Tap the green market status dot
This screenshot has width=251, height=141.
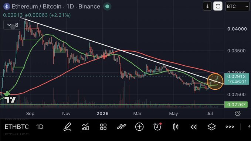click(107, 6)
